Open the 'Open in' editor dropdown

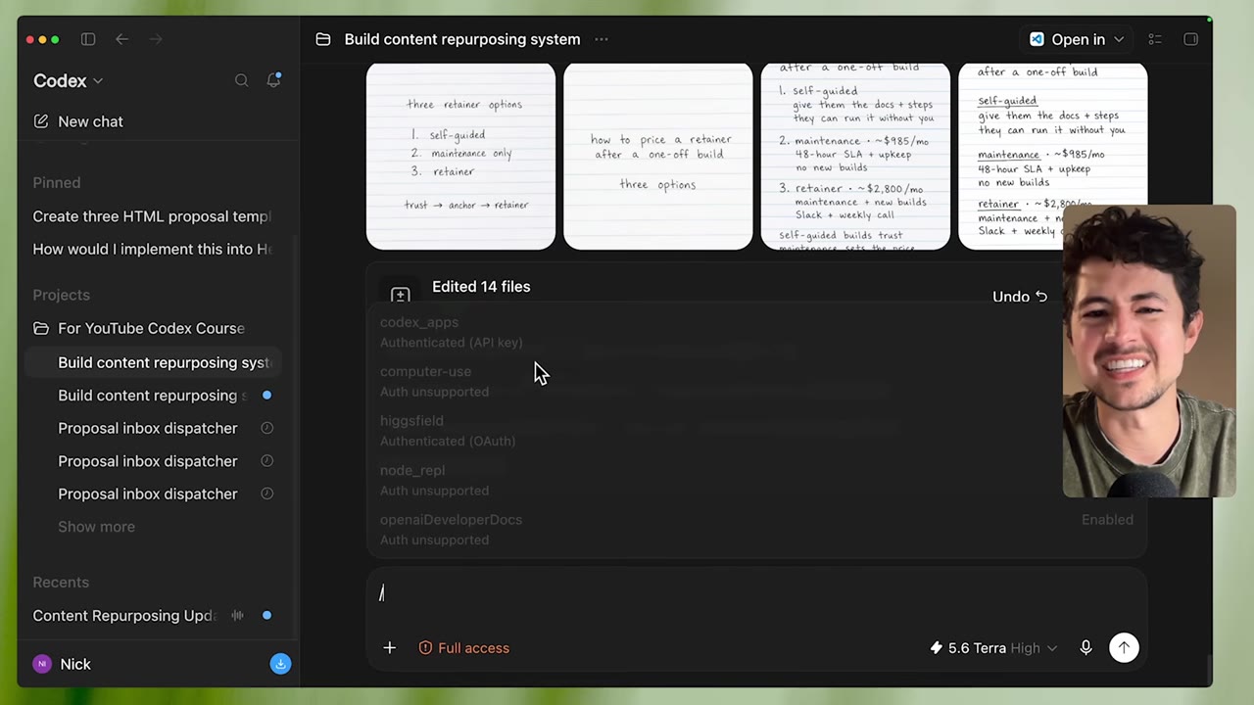(x=1077, y=39)
